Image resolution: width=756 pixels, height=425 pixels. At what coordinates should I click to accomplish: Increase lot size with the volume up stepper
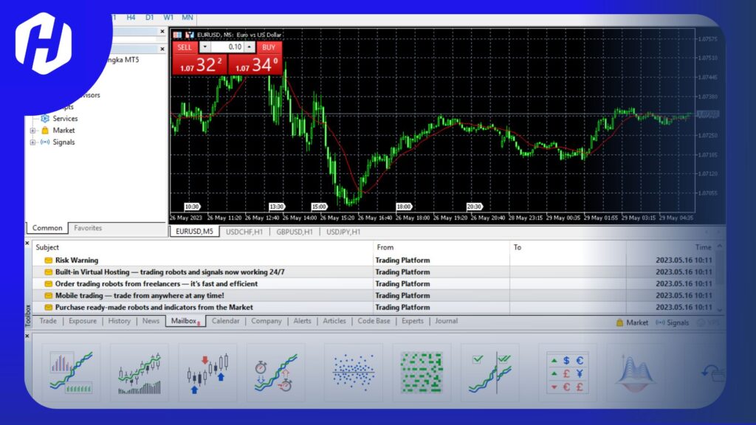point(249,47)
